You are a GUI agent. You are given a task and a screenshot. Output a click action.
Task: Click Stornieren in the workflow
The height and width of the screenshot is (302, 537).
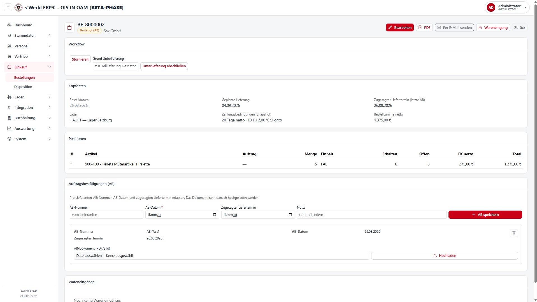tap(80, 59)
